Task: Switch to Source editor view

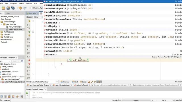Action: click(29, 17)
